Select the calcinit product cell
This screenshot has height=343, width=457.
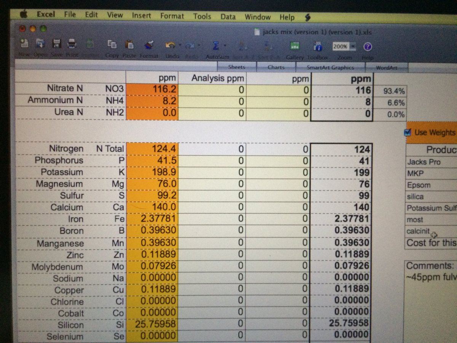tap(431, 231)
